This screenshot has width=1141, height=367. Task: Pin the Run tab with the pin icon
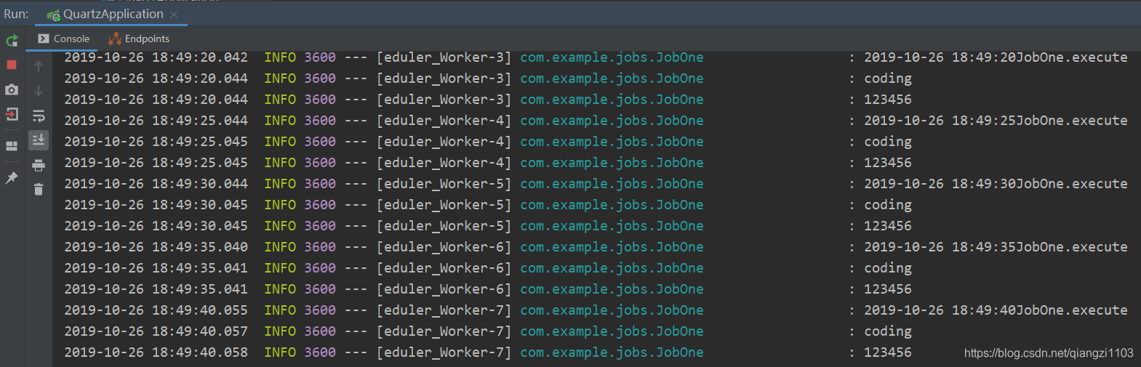click(12, 177)
